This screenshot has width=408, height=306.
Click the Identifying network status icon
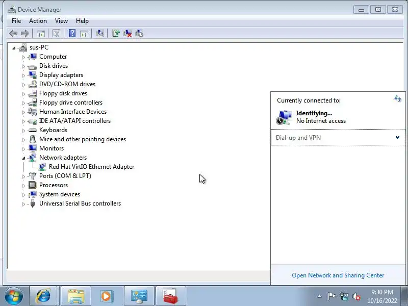(x=284, y=117)
